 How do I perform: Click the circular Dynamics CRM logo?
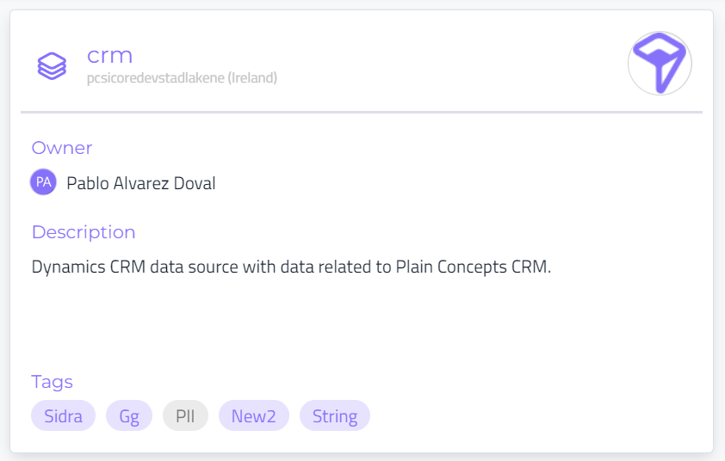[660, 64]
